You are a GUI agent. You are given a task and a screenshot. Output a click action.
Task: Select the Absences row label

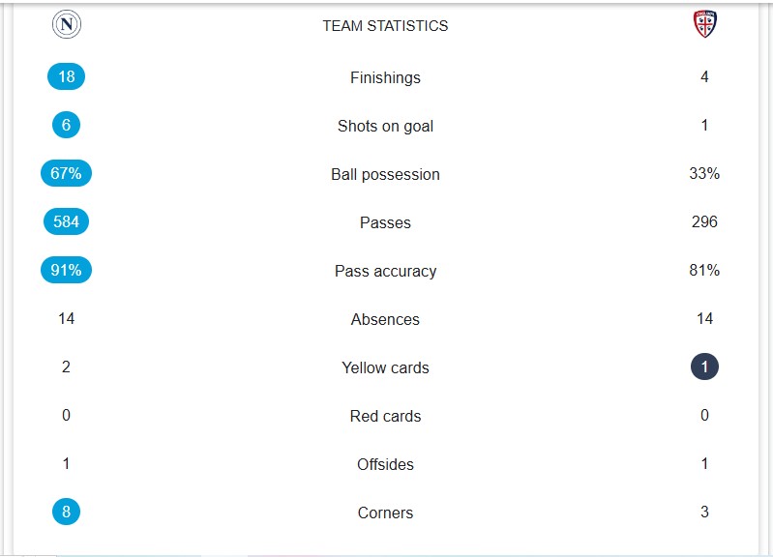(385, 319)
